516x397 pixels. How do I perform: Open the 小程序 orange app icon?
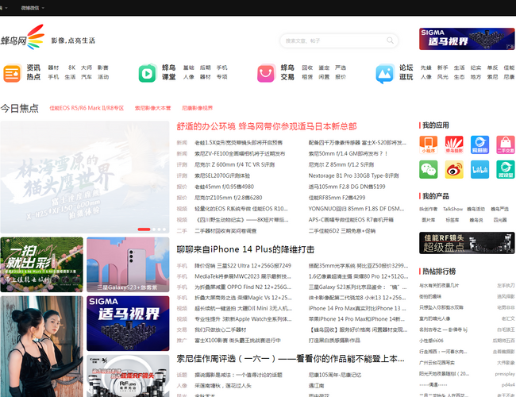(428, 145)
